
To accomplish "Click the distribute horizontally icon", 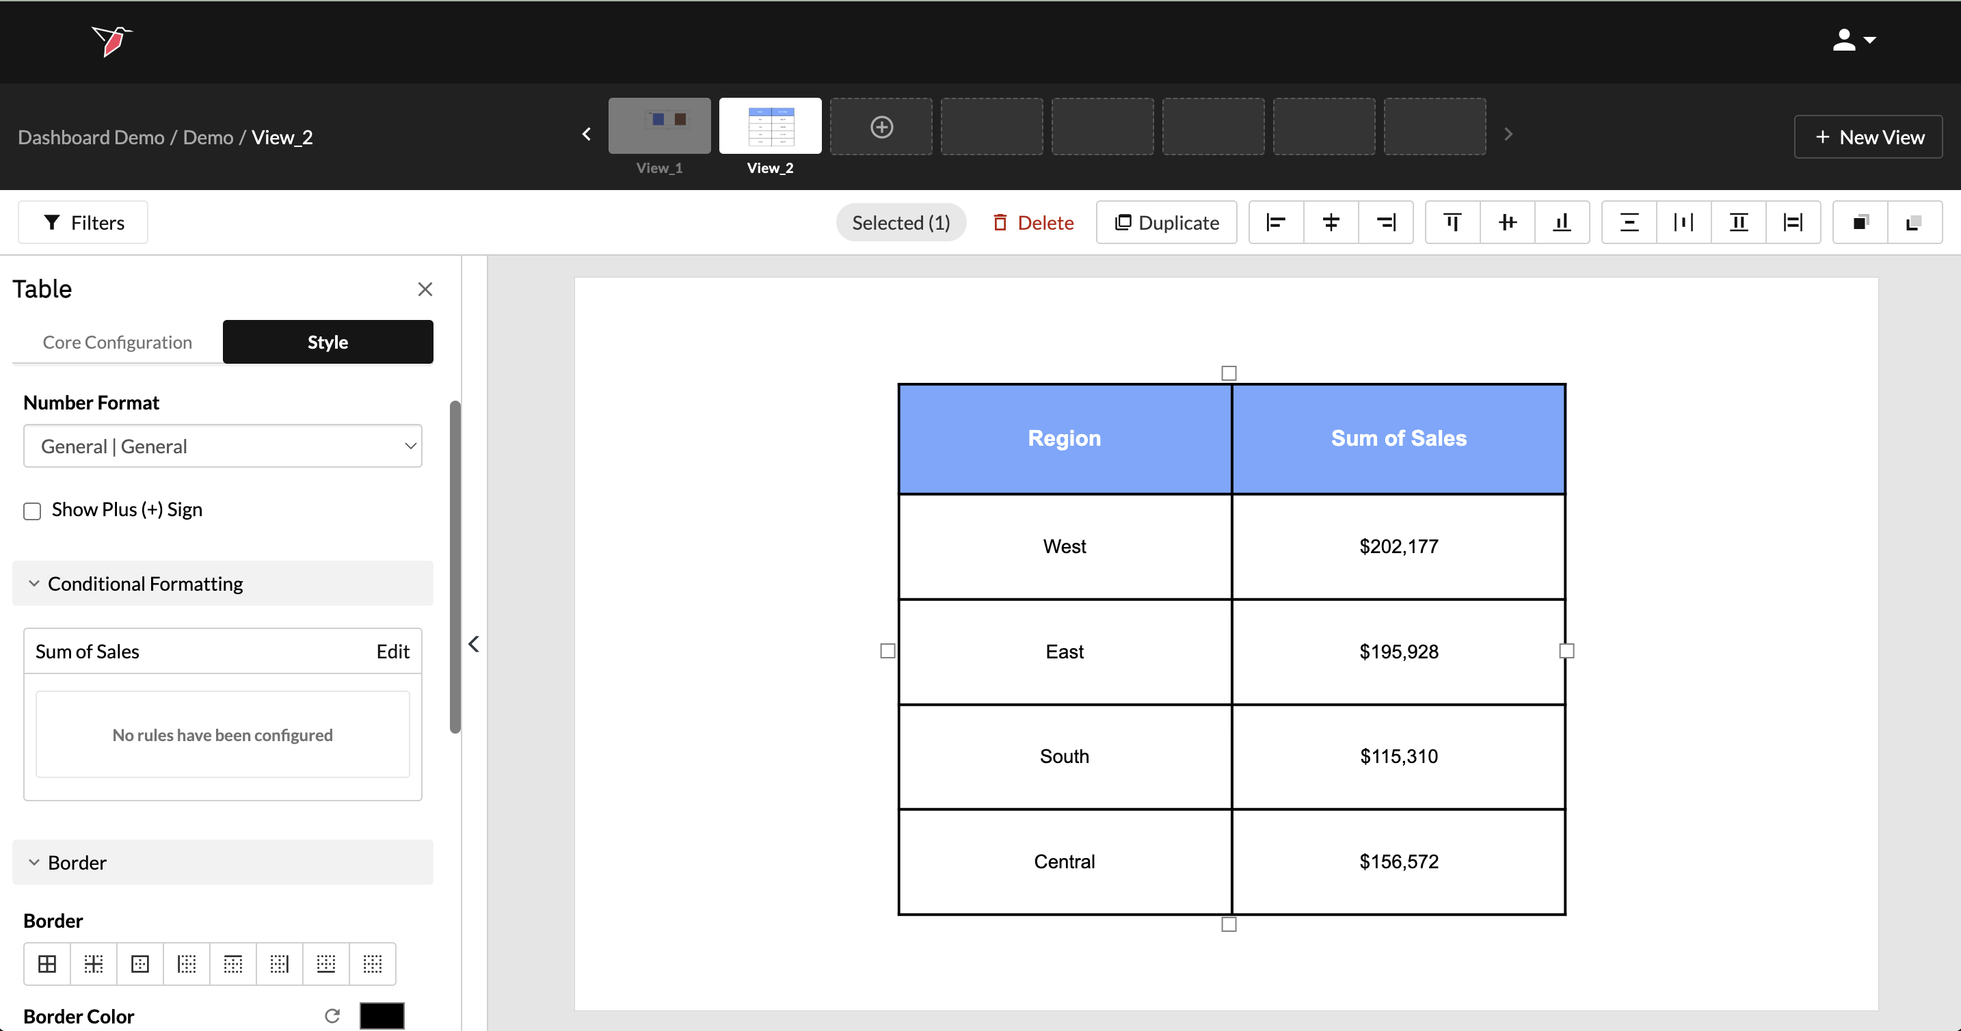I will coord(1683,222).
